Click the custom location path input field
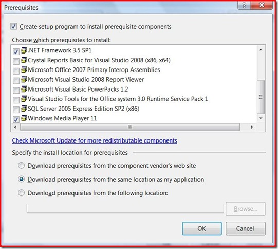The image size is (278, 249). coord(125,208)
